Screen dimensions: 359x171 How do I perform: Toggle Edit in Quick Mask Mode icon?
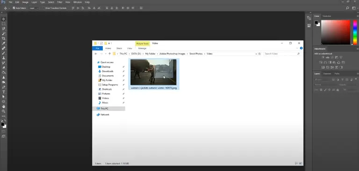[3, 131]
